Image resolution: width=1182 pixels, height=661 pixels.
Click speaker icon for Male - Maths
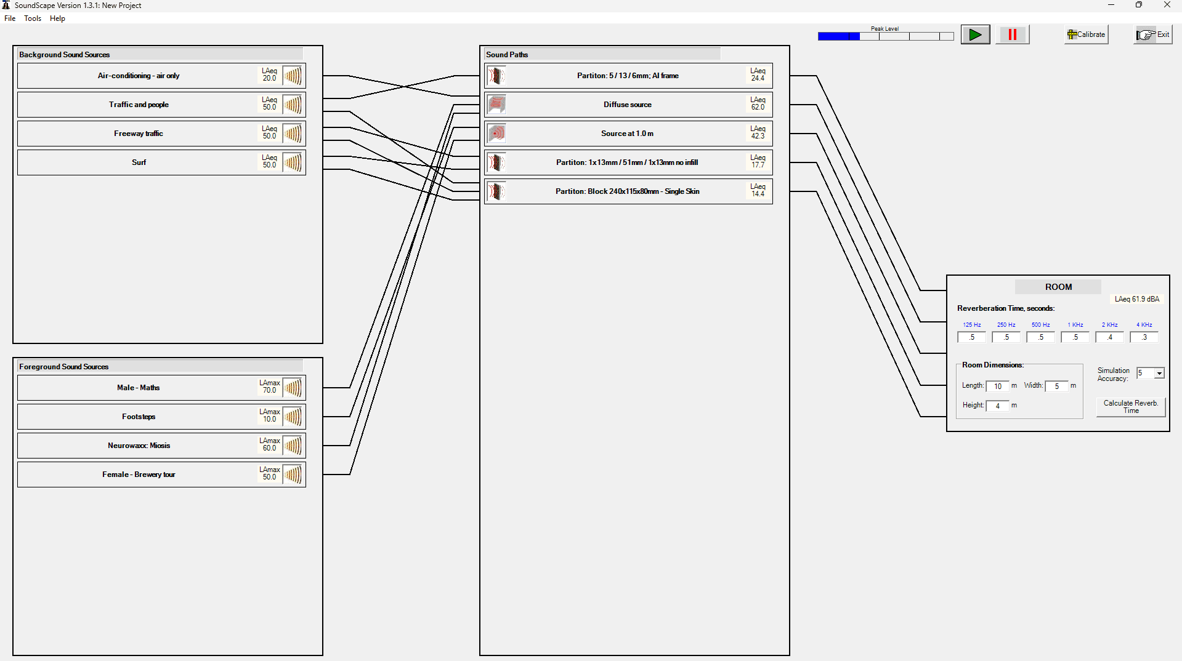(293, 388)
